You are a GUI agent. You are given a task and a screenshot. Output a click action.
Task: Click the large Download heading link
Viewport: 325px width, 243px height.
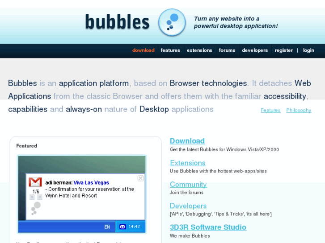[x=187, y=141]
